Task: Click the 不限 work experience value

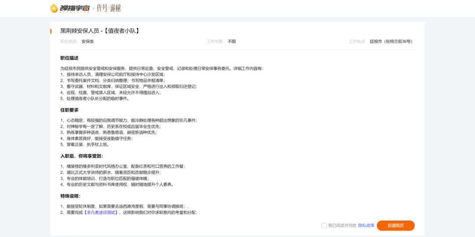Action: (x=232, y=41)
